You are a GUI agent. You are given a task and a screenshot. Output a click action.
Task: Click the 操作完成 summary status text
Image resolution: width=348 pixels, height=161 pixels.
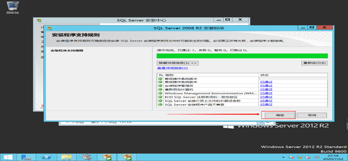pyautogui.click(x=202, y=50)
